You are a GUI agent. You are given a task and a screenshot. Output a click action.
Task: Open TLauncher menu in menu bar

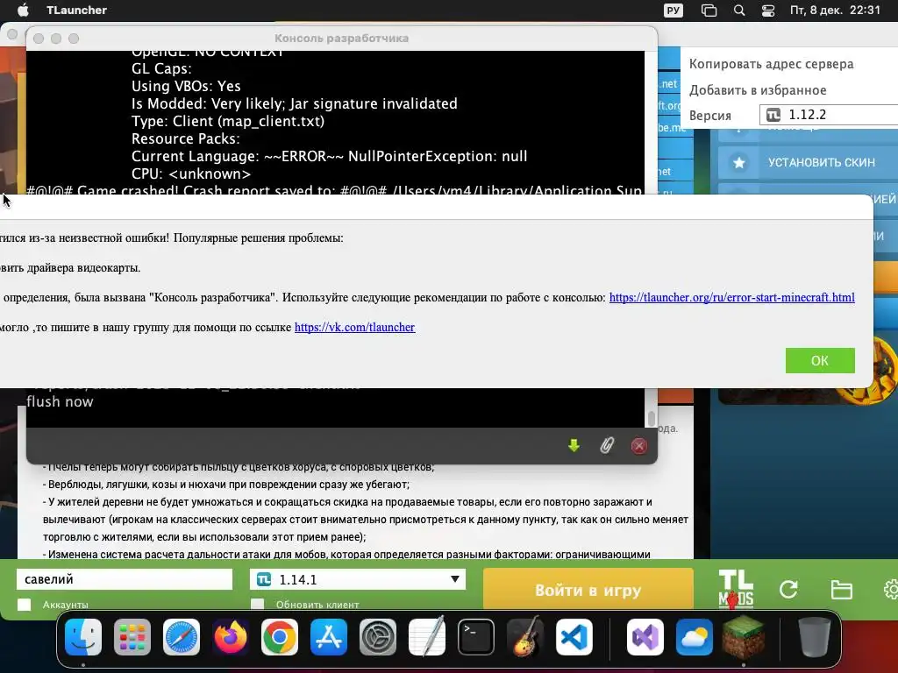pyautogui.click(x=77, y=10)
